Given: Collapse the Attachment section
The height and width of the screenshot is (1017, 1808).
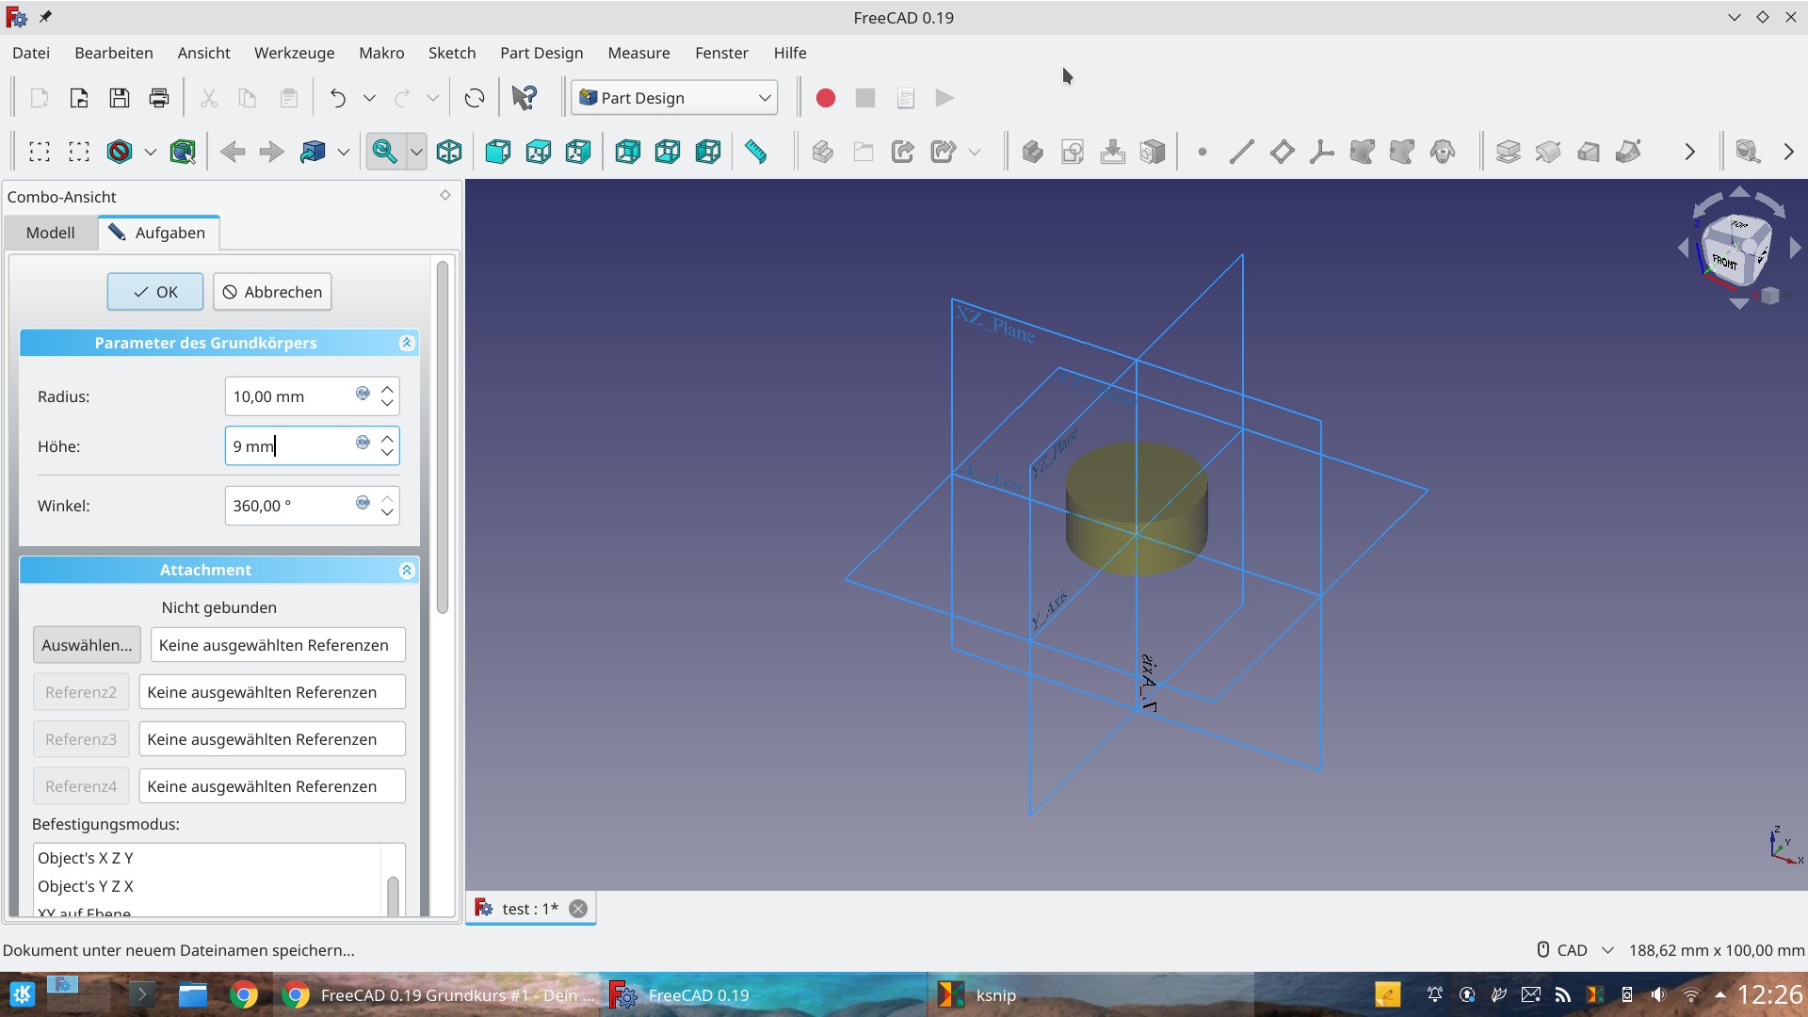Looking at the screenshot, I should coord(406,570).
